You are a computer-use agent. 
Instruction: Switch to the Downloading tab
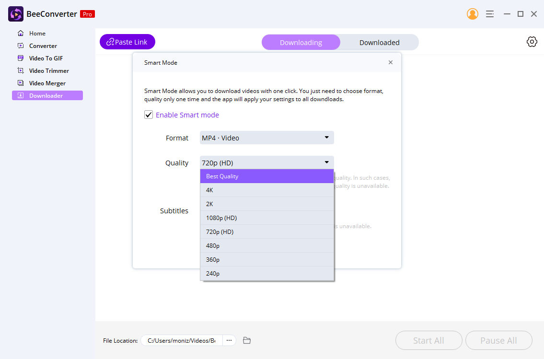click(x=301, y=42)
